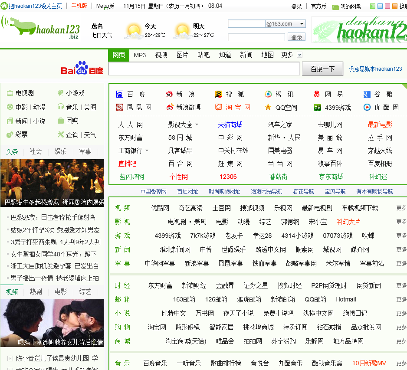This screenshot has height=370, width=407.
Task: Click the Tencent colorful logo icon
Action: (x=268, y=94)
